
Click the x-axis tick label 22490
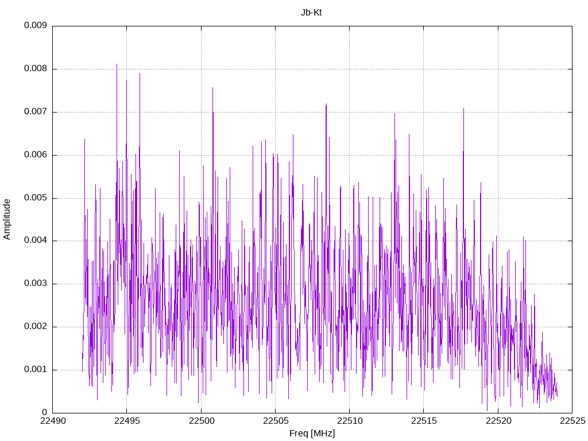click(x=53, y=421)
